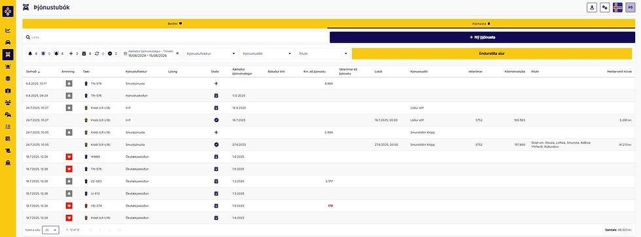Click vehicle icon beside HD-Z79
This screenshot has height=237, width=641.
(86, 206)
